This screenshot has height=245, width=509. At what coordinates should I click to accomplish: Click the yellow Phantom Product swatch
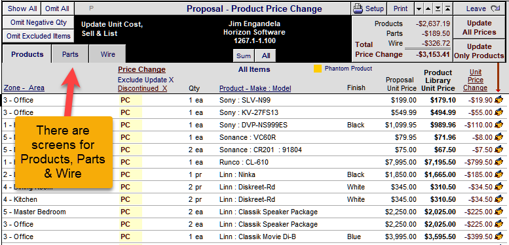tap(318, 69)
